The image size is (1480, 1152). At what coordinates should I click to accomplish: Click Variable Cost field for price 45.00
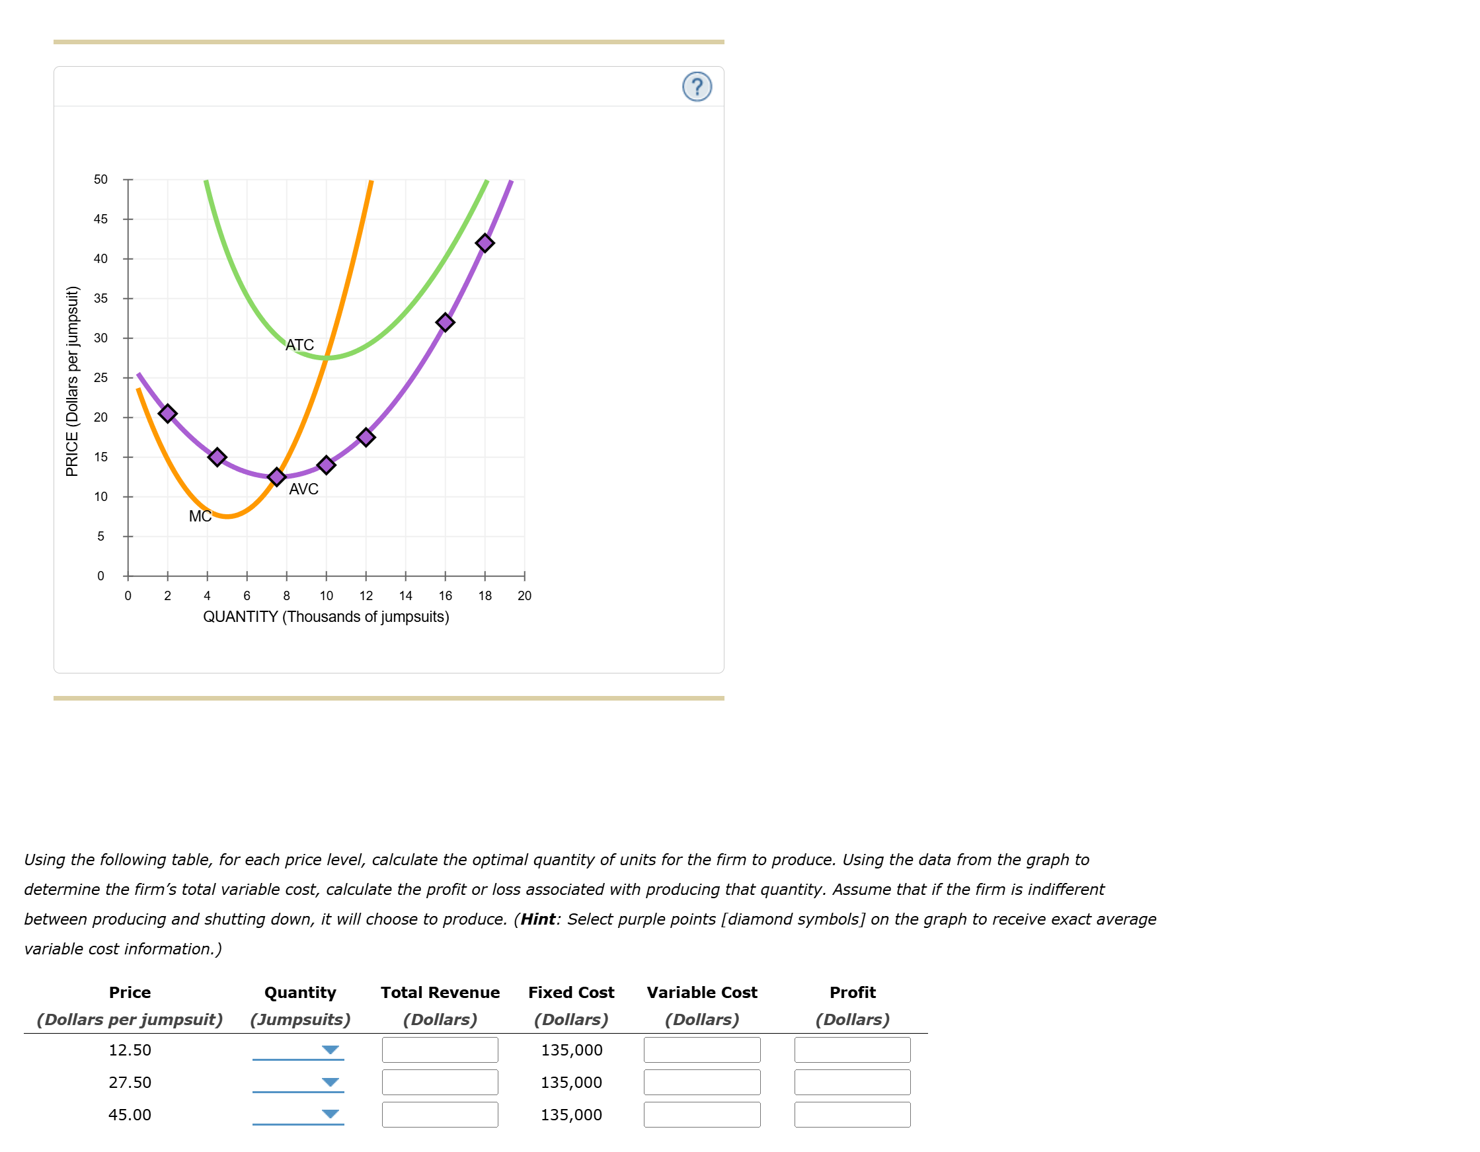[x=702, y=1114]
